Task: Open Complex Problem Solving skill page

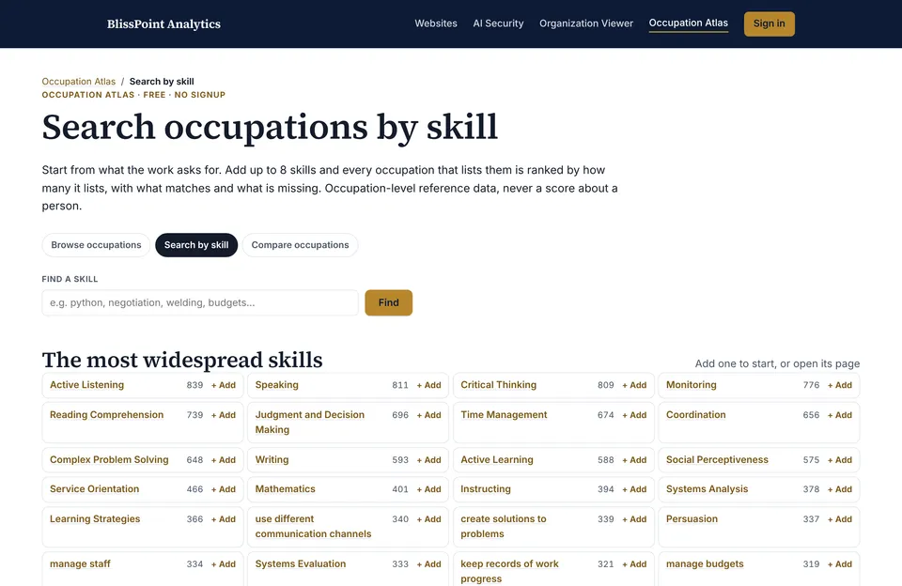Action: click(109, 459)
